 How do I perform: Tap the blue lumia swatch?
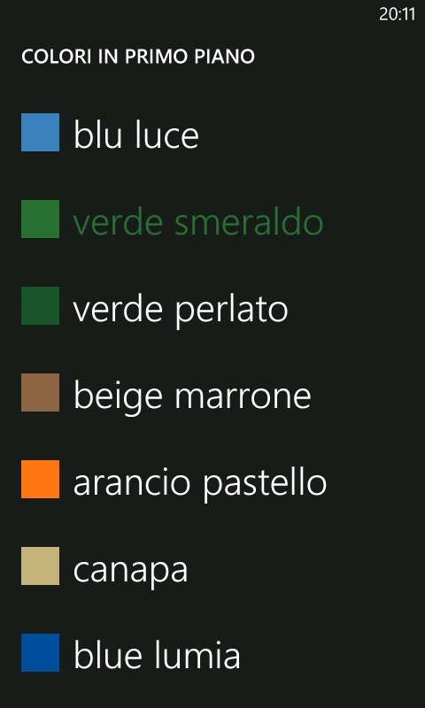click(x=40, y=652)
